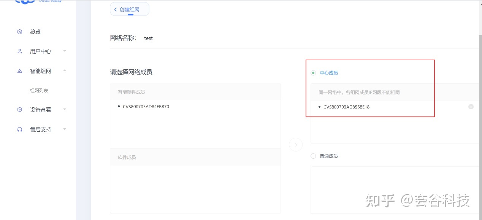Screen dimensions: 482x220
Task: Select the 中心成员 radio button
Action: point(313,73)
